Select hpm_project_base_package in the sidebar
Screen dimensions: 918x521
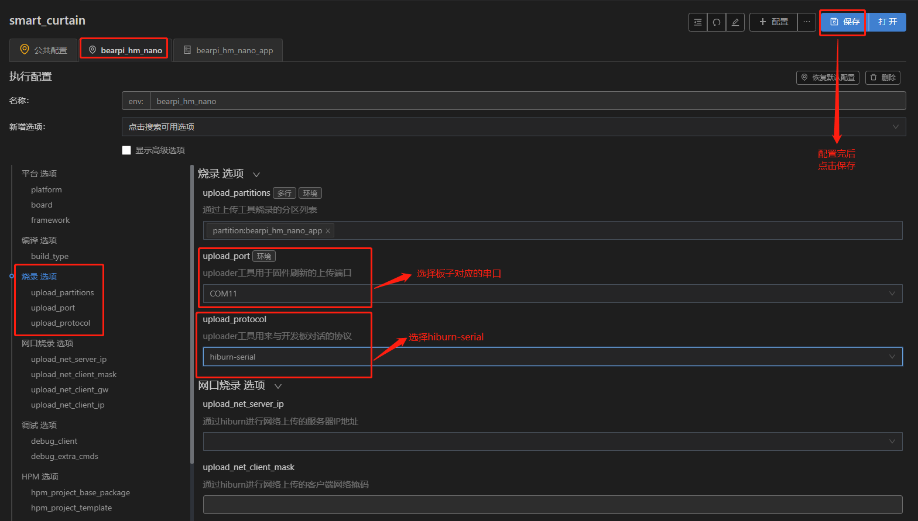click(x=81, y=493)
